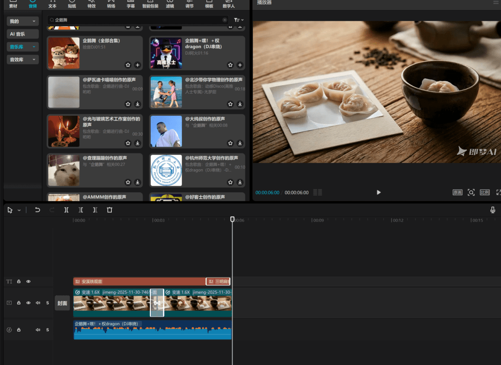This screenshot has width=501, height=365.
Task: Delete the selected clip with trash icon
Action: click(x=109, y=210)
